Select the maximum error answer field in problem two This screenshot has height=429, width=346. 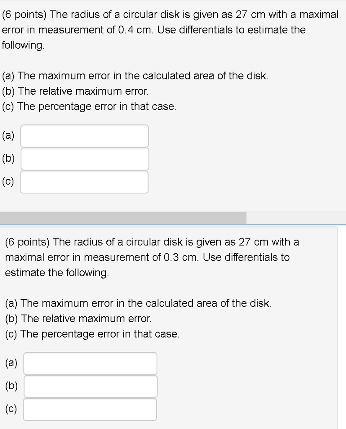pyautogui.click(x=90, y=363)
